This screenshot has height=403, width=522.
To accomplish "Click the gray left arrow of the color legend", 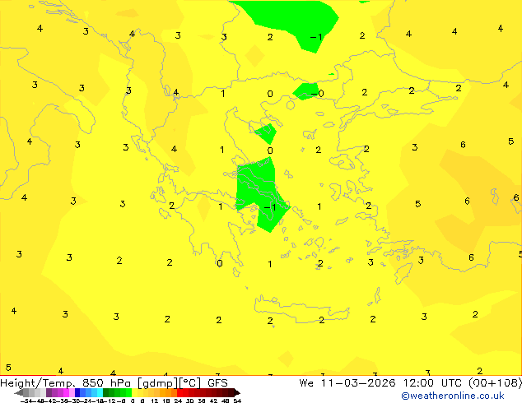I will pos(19,392).
